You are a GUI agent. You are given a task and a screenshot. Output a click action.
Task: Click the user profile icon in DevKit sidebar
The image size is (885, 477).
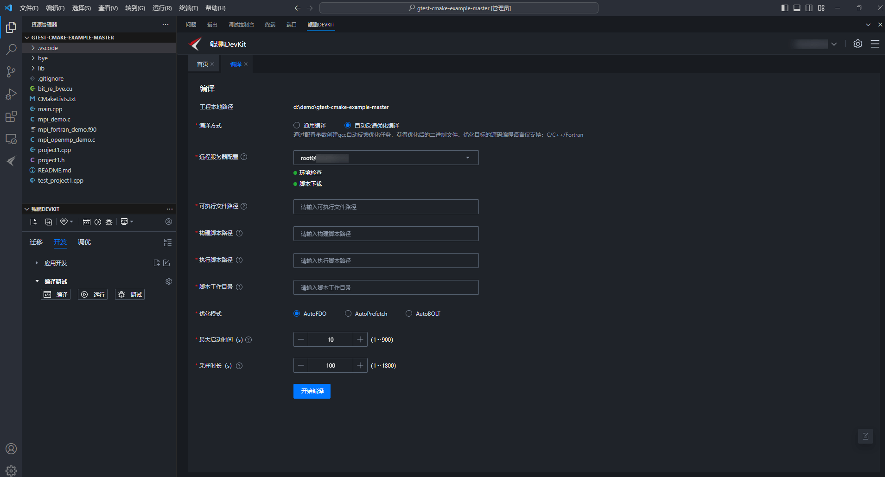coord(169,222)
